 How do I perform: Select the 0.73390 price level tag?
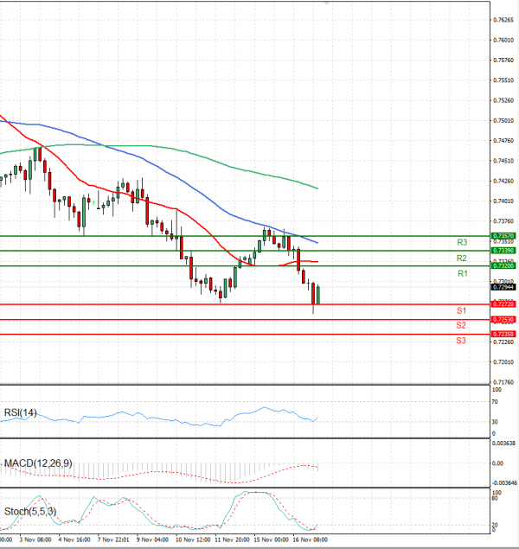[x=503, y=251]
